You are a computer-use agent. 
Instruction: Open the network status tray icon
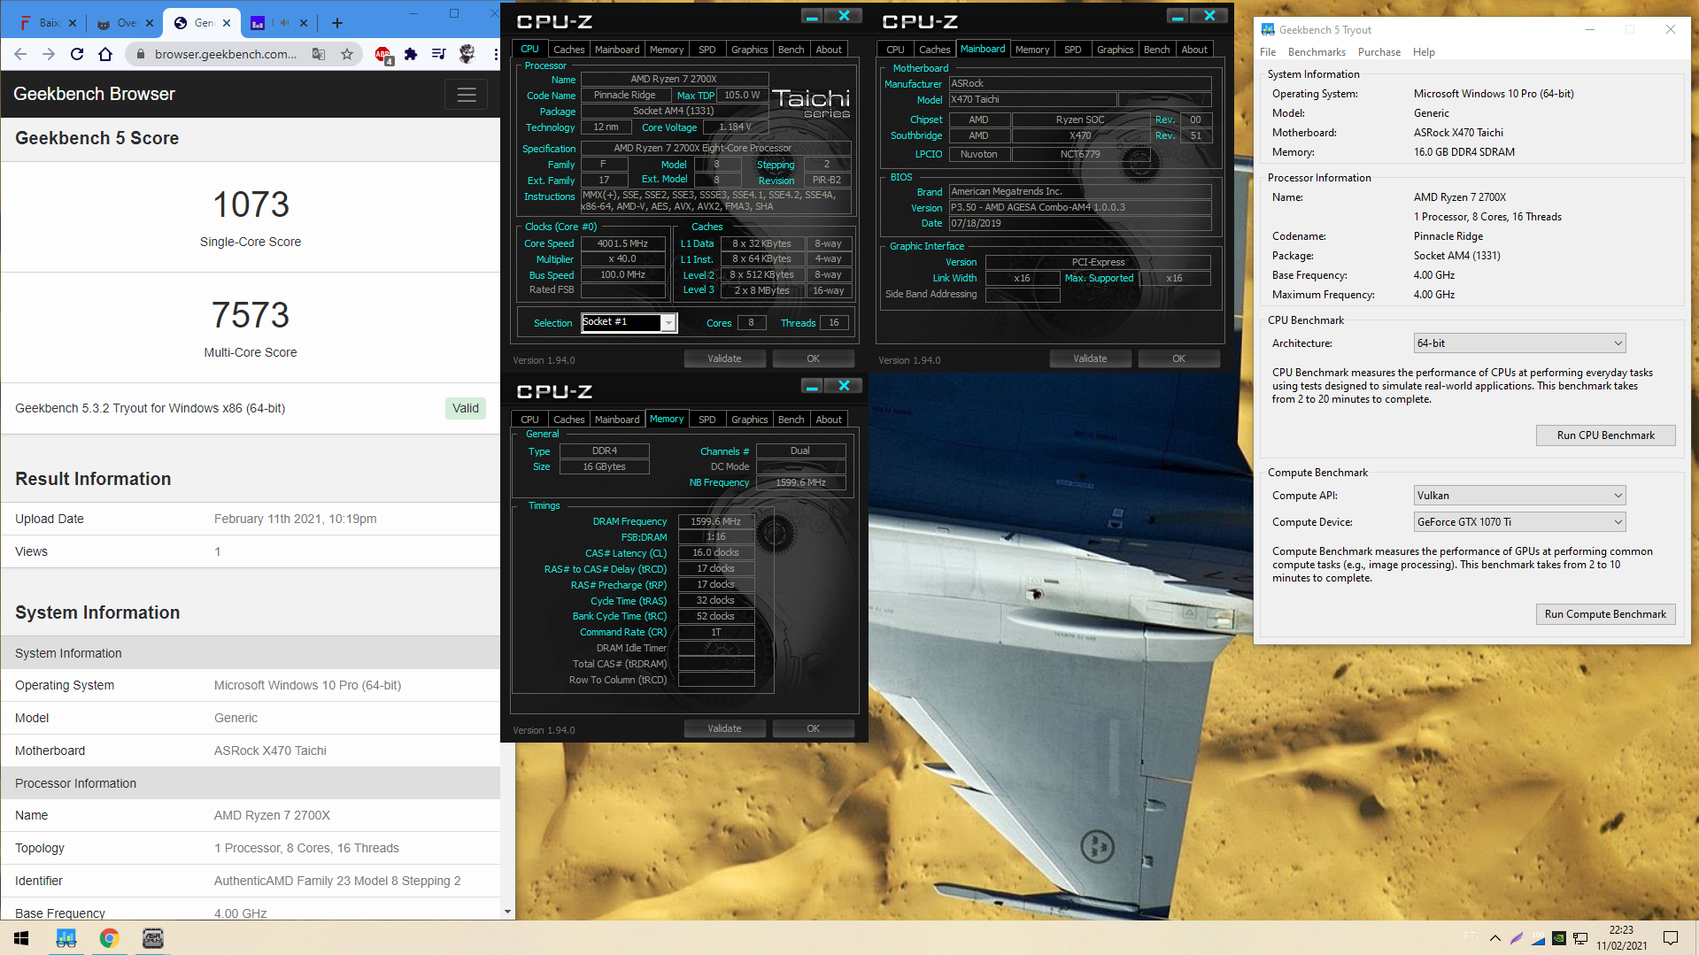(x=1580, y=938)
